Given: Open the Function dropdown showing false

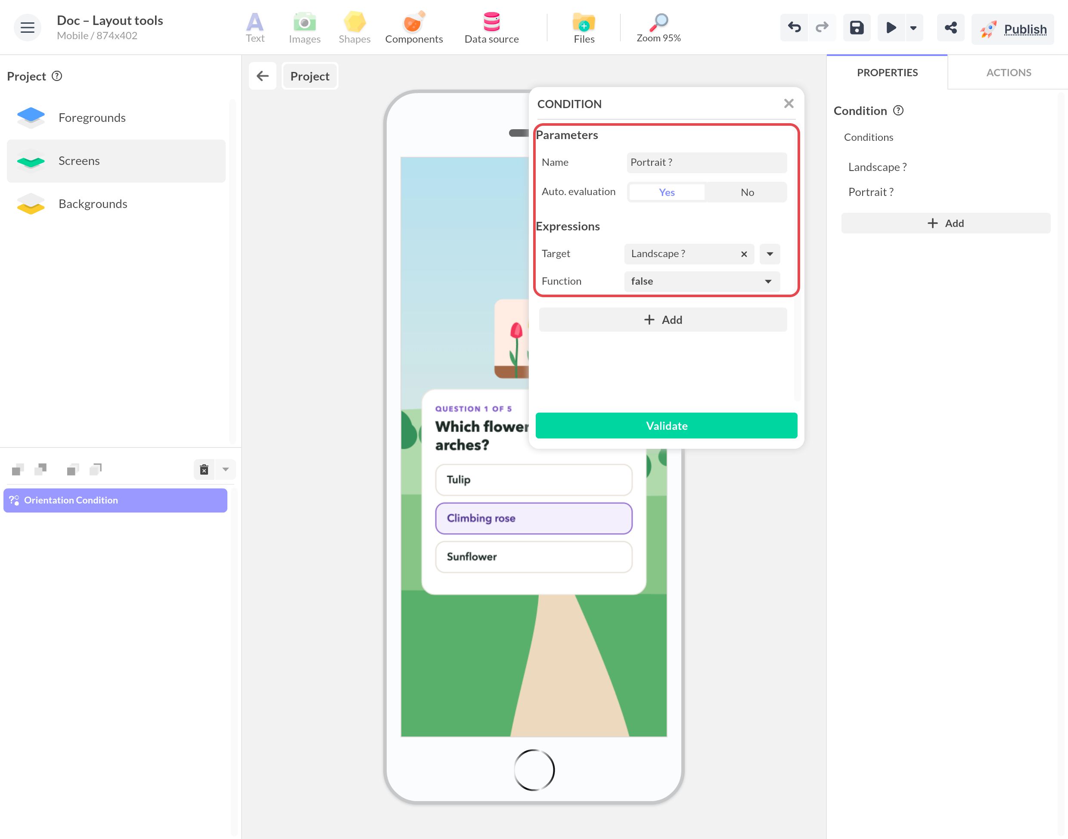Looking at the screenshot, I should (702, 282).
